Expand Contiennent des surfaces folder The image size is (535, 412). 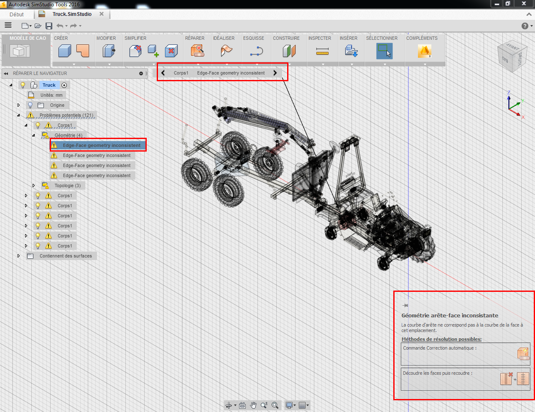click(18, 256)
